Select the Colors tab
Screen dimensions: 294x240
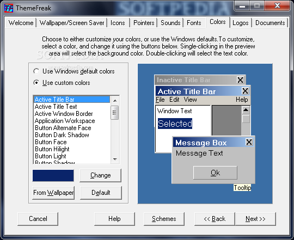coord(218,22)
